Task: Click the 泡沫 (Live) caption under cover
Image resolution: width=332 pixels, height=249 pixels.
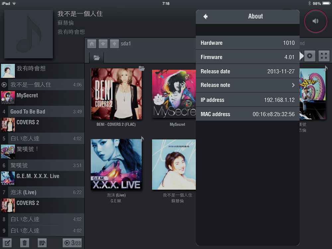Action: click(116, 195)
